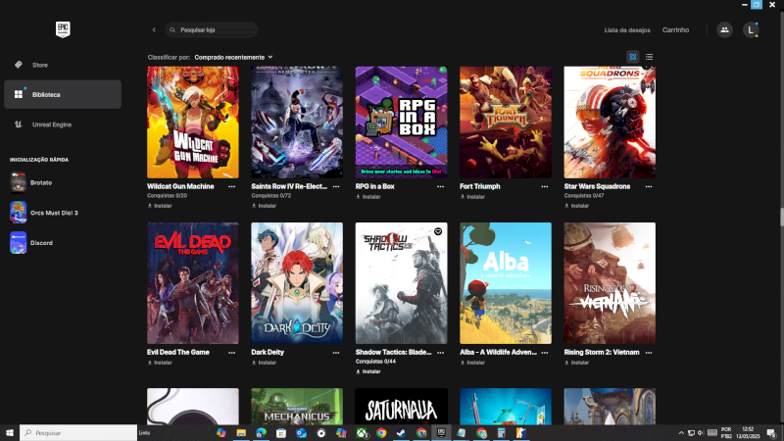Screen dimensions: 784x441
Task: Open the Saturnalia game cover
Action: [402, 407]
